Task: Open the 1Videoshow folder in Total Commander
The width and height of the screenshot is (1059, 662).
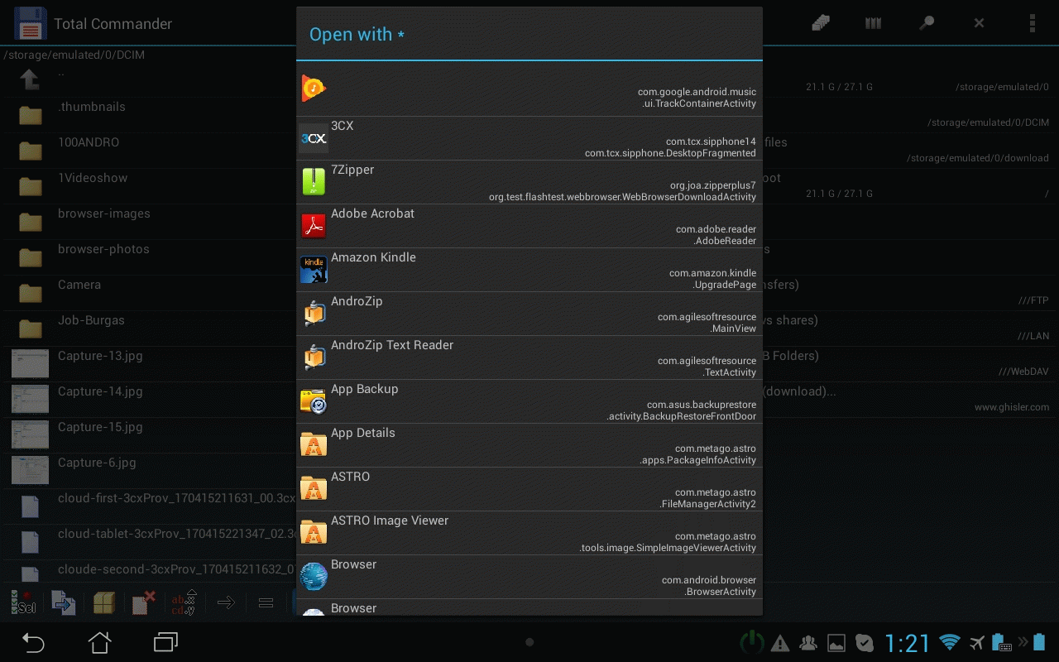Action: [x=149, y=186]
